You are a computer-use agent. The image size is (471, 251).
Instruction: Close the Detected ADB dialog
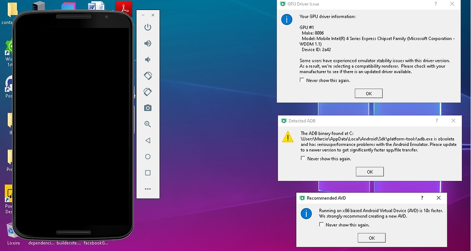pos(453,120)
